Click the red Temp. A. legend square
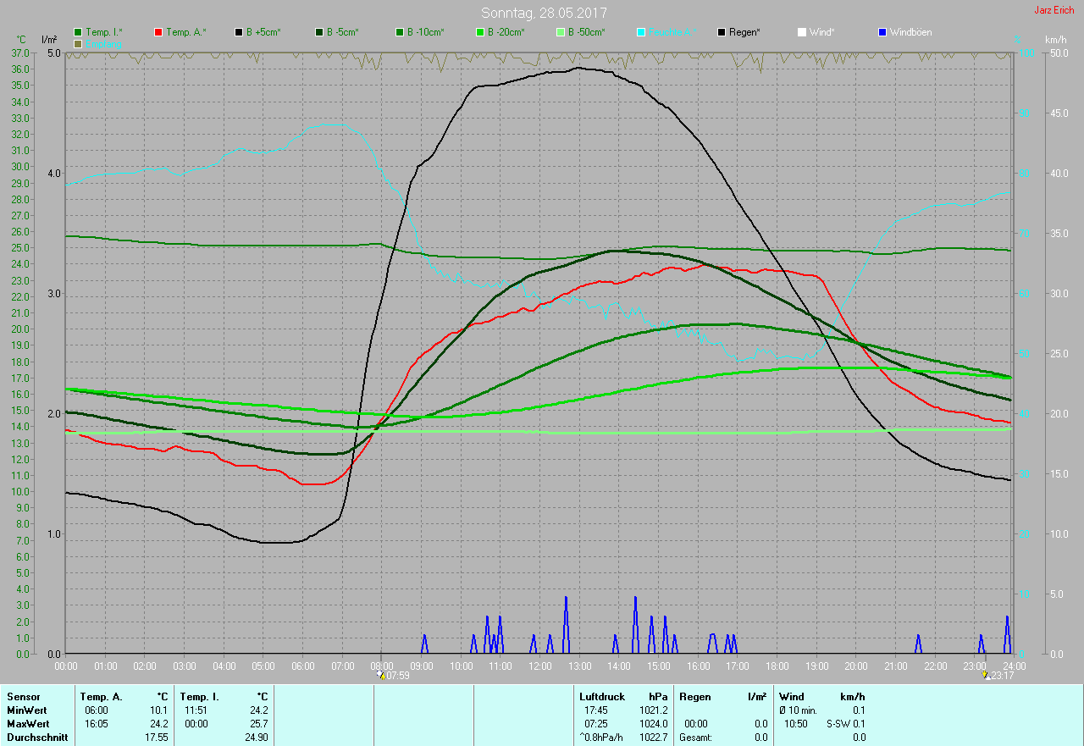The image size is (1084, 746). coord(159,32)
